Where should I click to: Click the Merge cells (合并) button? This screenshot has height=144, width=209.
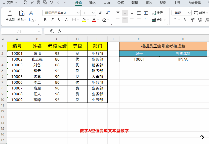pos(158,20)
